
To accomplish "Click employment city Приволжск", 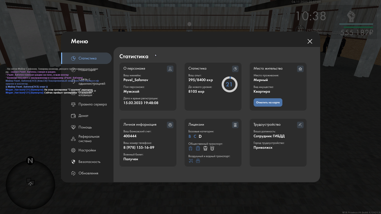I will coord(263,147).
